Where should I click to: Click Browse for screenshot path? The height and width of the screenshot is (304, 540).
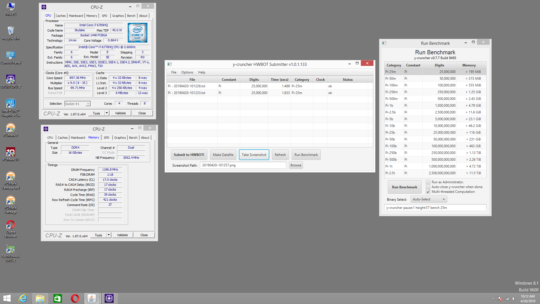296,165
